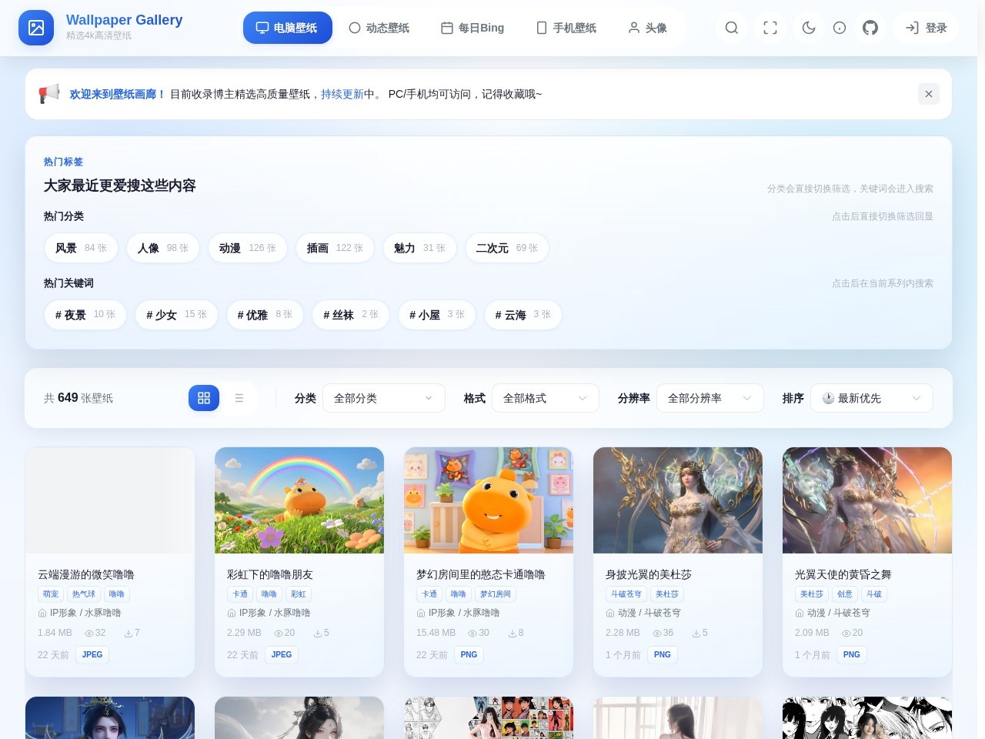Filter by 插画 category tag
The height and width of the screenshot is (739, 985).
pos(335,248)
